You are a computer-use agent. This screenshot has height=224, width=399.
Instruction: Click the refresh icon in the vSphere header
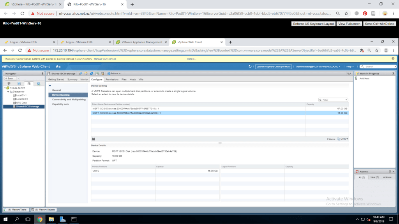click(x=250, y=66)
